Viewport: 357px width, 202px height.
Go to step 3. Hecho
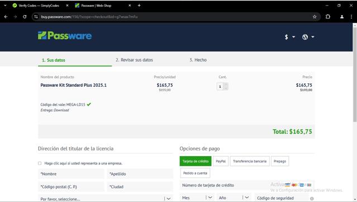tap(198, 60)
